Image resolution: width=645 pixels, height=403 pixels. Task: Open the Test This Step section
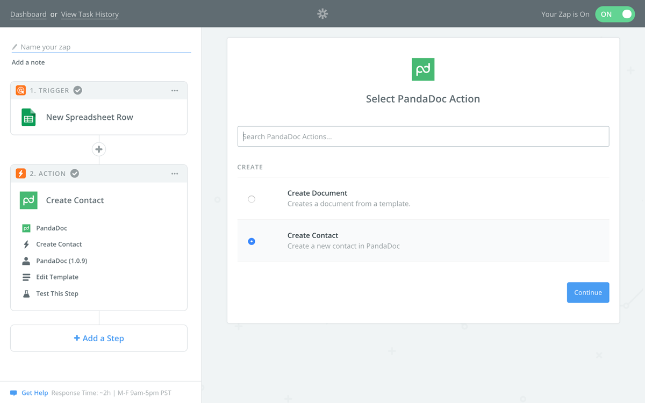[57, 294]
